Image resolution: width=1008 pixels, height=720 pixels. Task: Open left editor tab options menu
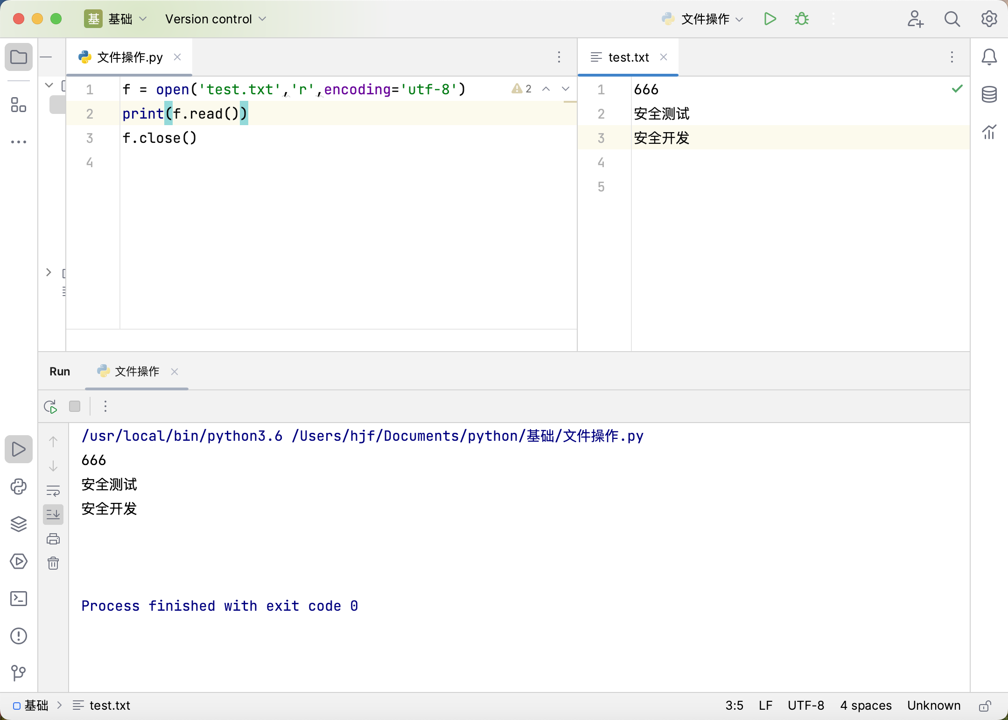(x=559, y=57)
